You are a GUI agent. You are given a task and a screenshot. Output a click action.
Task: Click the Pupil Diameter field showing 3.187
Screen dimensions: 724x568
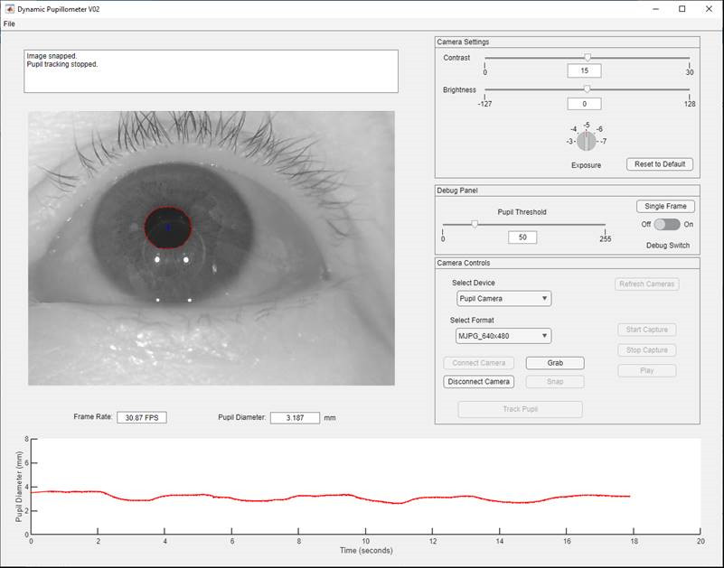(295, 417)
